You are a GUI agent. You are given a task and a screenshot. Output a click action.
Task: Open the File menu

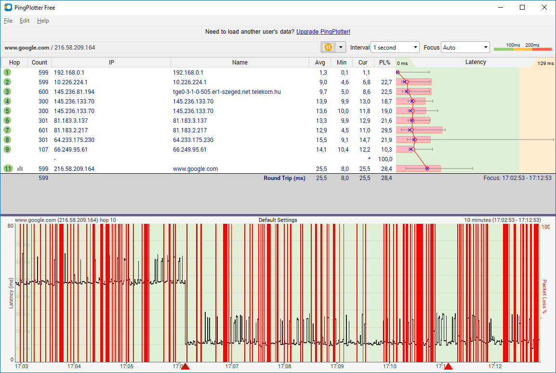coord(8,21)
